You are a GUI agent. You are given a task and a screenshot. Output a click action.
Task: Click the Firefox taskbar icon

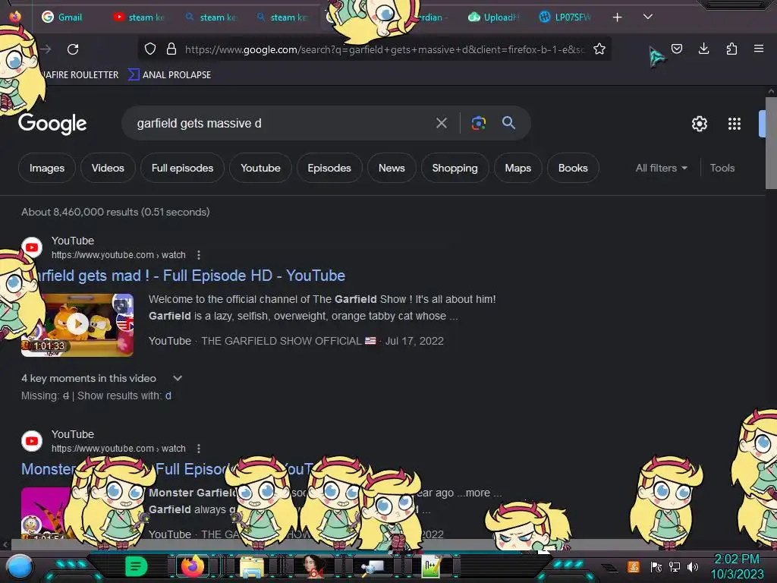point(193,566)
